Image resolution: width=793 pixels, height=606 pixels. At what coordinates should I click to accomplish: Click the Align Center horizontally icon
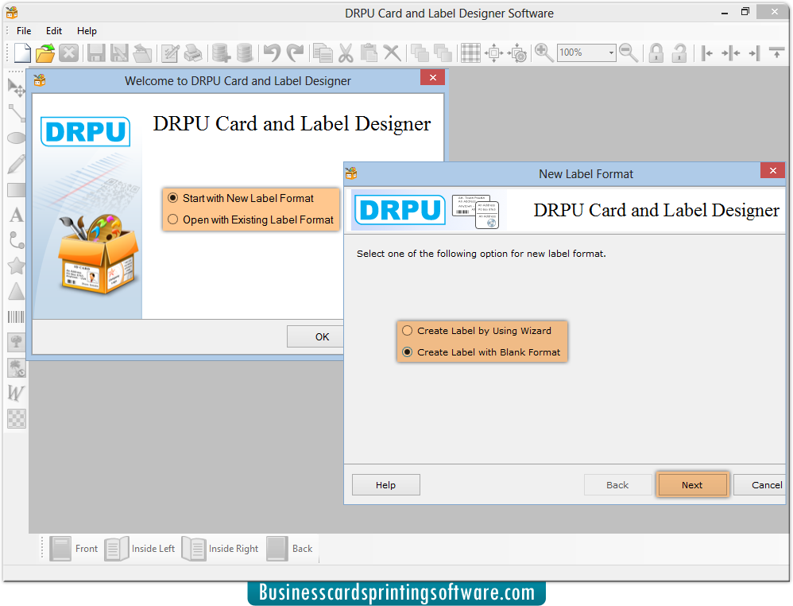tap(731, 52)
